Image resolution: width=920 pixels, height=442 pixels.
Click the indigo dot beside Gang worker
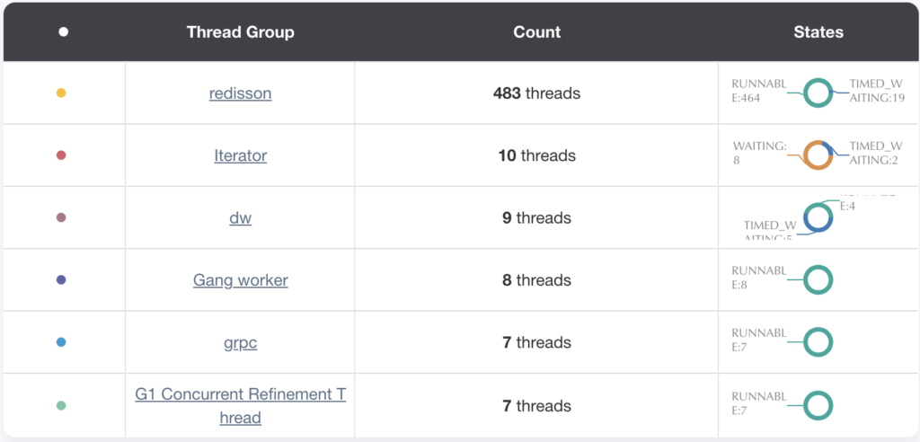pos(61,280)
